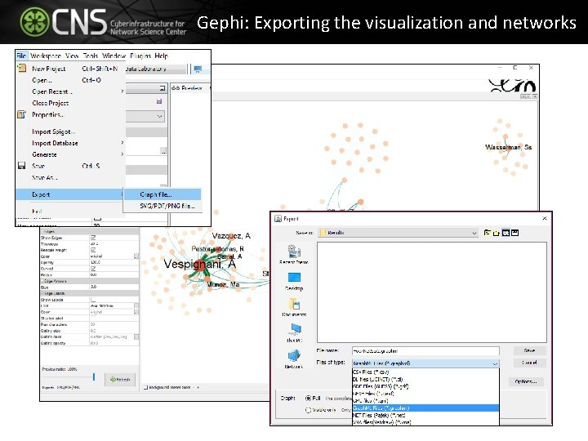
Task: Toggle the Rescale weight checkbox
Action: click(93, 250)
